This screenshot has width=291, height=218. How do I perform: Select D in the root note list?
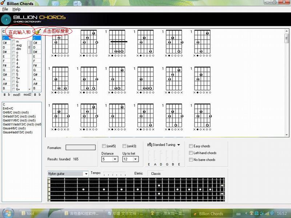[x=6, y=48]
